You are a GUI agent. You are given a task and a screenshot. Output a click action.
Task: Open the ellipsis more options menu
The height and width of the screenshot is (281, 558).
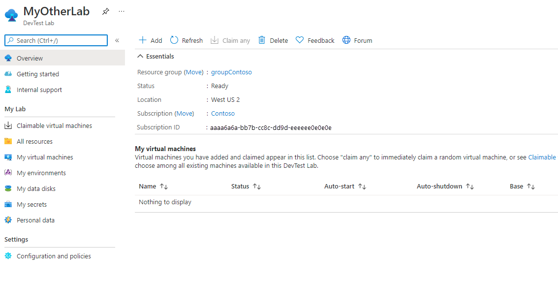pos(122,11)
